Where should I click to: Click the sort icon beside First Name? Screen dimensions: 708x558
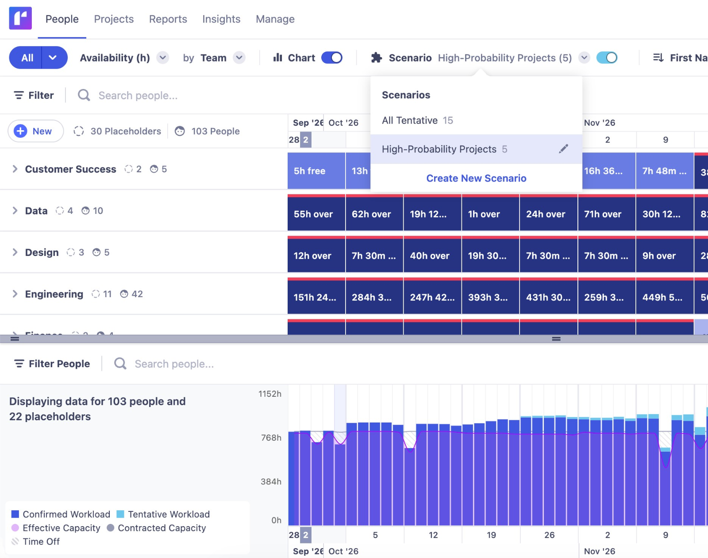[x=658, y=58]
